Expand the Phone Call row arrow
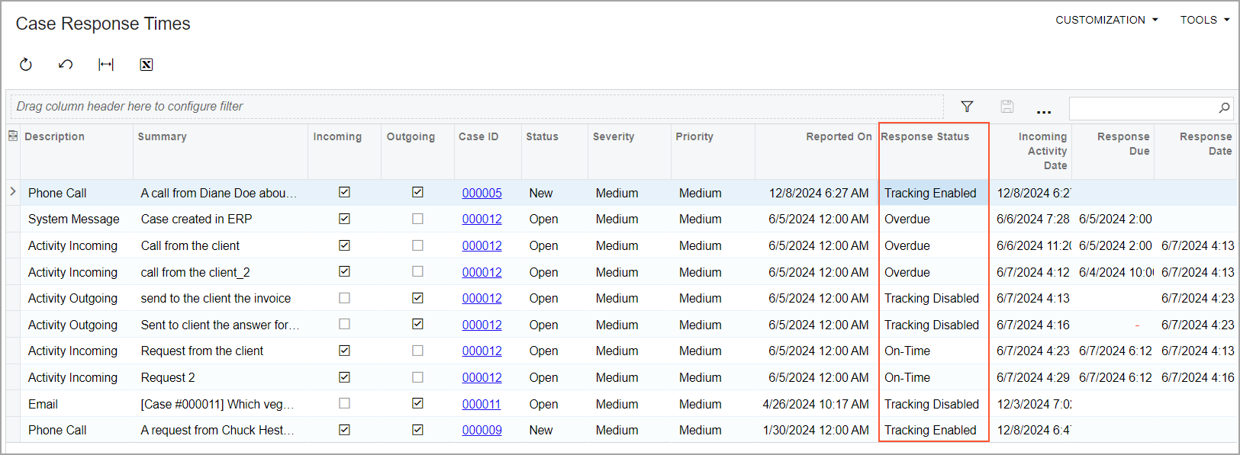Viewport: 1240px width, 455px height. click(13, 192)
